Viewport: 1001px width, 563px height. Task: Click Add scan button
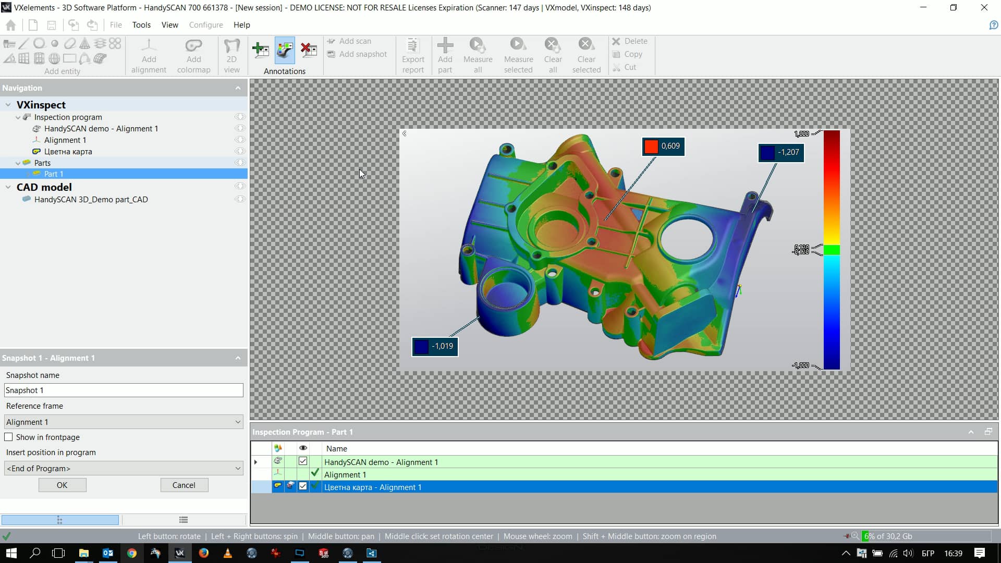pos(349,41)
